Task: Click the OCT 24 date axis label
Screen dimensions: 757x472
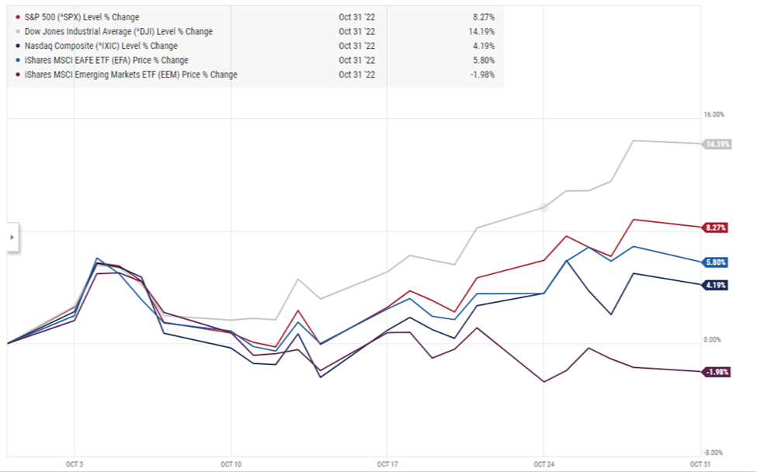Action: tap(543, 463)
